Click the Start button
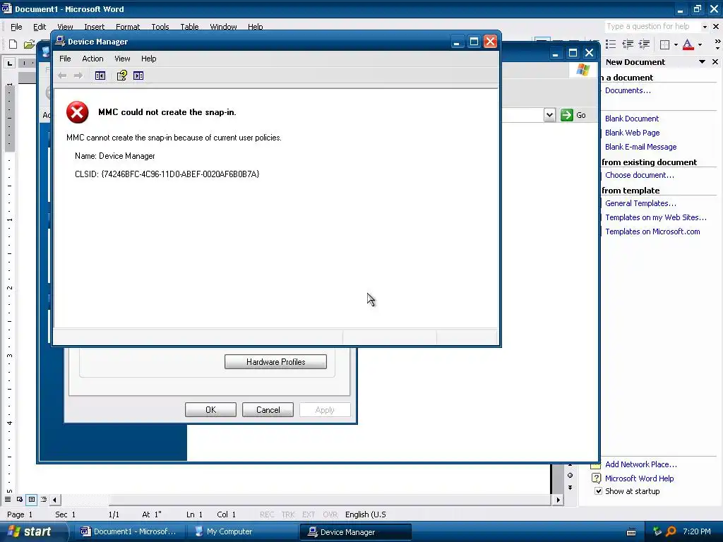 [x=32, y=532]
